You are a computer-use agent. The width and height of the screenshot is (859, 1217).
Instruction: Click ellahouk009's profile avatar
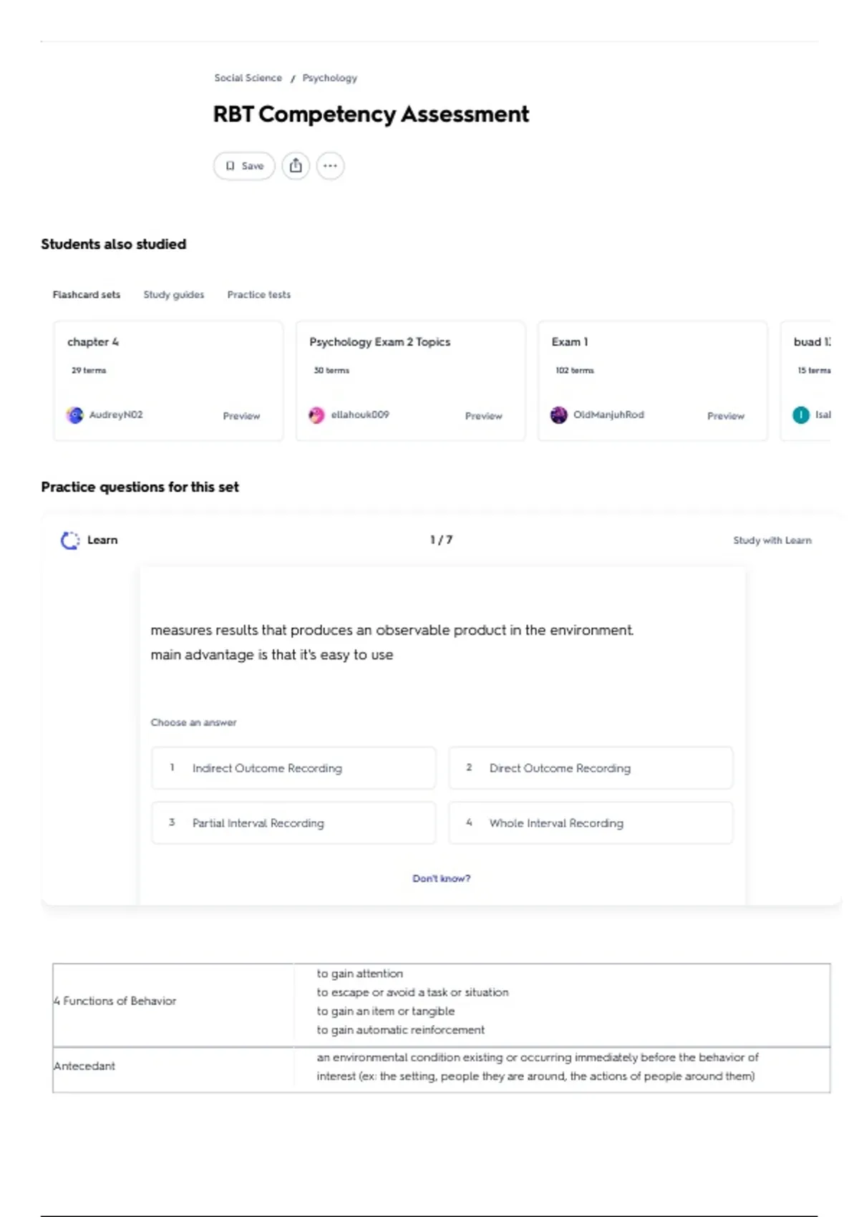click(316, 415)
